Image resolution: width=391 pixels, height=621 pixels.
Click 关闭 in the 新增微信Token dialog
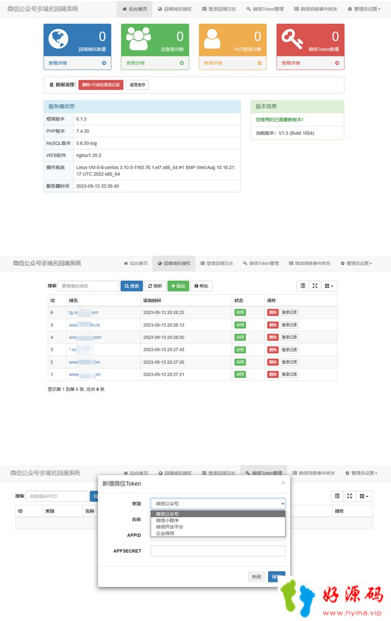pos(257,577)
